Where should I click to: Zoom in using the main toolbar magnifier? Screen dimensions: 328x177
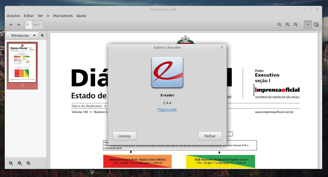288,25
